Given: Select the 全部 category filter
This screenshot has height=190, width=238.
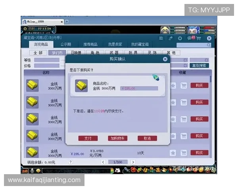Looking at the screenshot, I should pos(38,53).
